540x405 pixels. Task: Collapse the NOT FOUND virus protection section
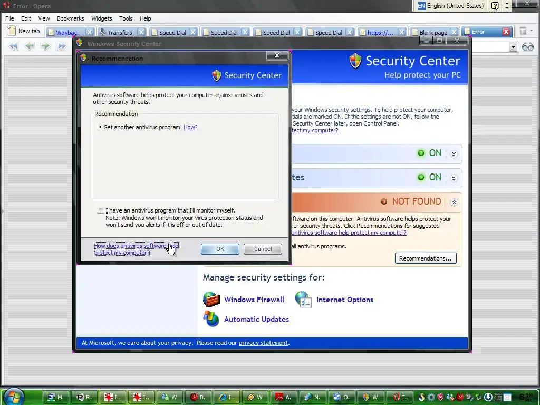pyautogui.click(x=454, y=202)
